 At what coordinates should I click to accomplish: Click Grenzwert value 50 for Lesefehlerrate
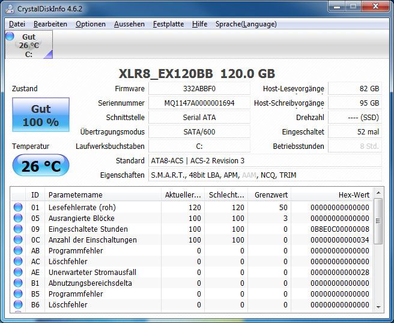[283, 208]
